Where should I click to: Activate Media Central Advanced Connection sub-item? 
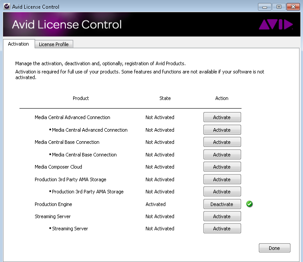pyautogui.click(x=222, y=130)
